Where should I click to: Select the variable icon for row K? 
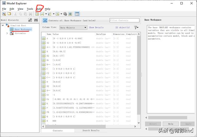[44, 103]
